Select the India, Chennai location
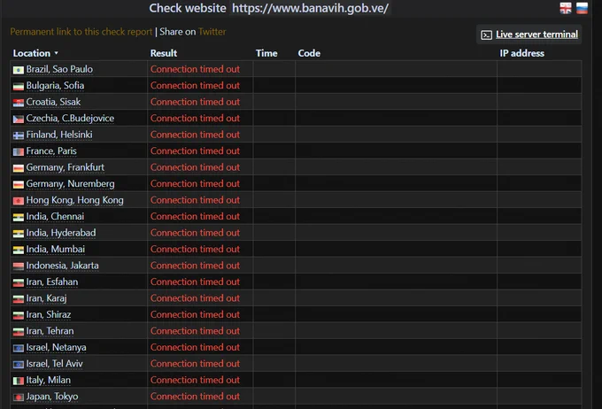The width and height of the screenshot is (602, 409). pos(55,216)
